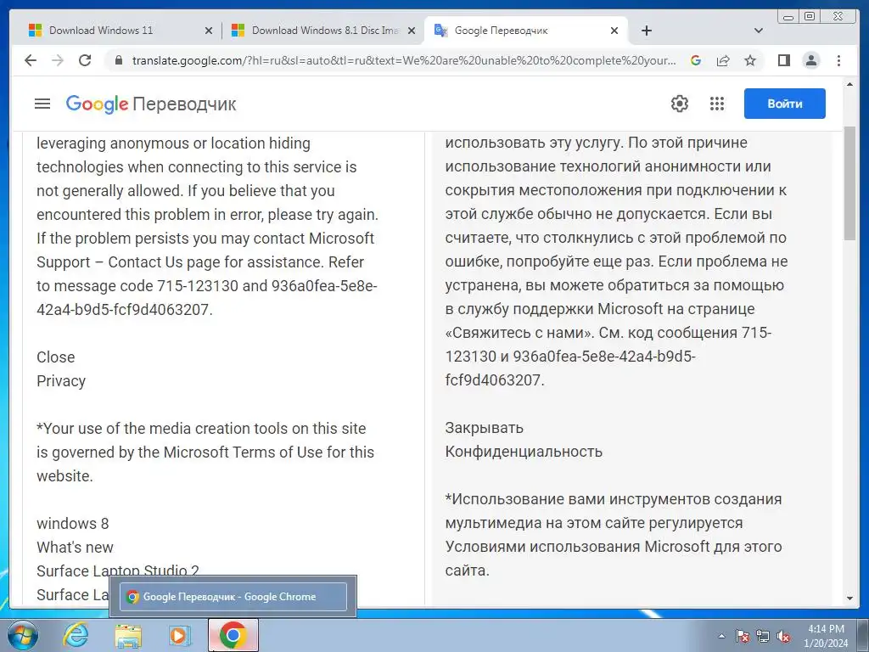The width and height of the screenshot is (869, 652).
Task: Open the Action Center flag icon
Action: pyautogui.click(x=743, y=636)
